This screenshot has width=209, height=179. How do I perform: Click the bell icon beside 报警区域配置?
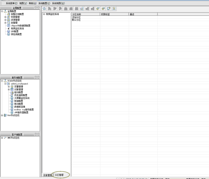coord(9,14)
